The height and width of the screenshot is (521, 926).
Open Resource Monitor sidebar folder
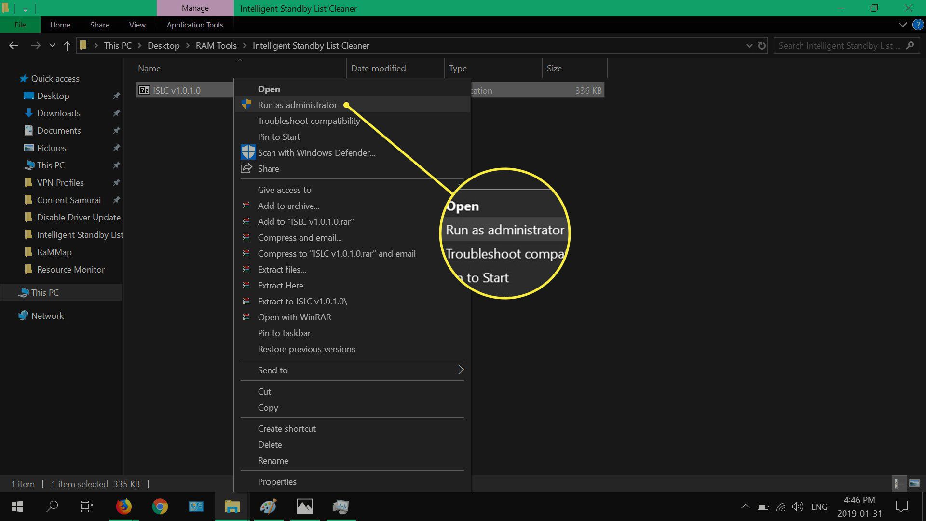pos(70,269)
